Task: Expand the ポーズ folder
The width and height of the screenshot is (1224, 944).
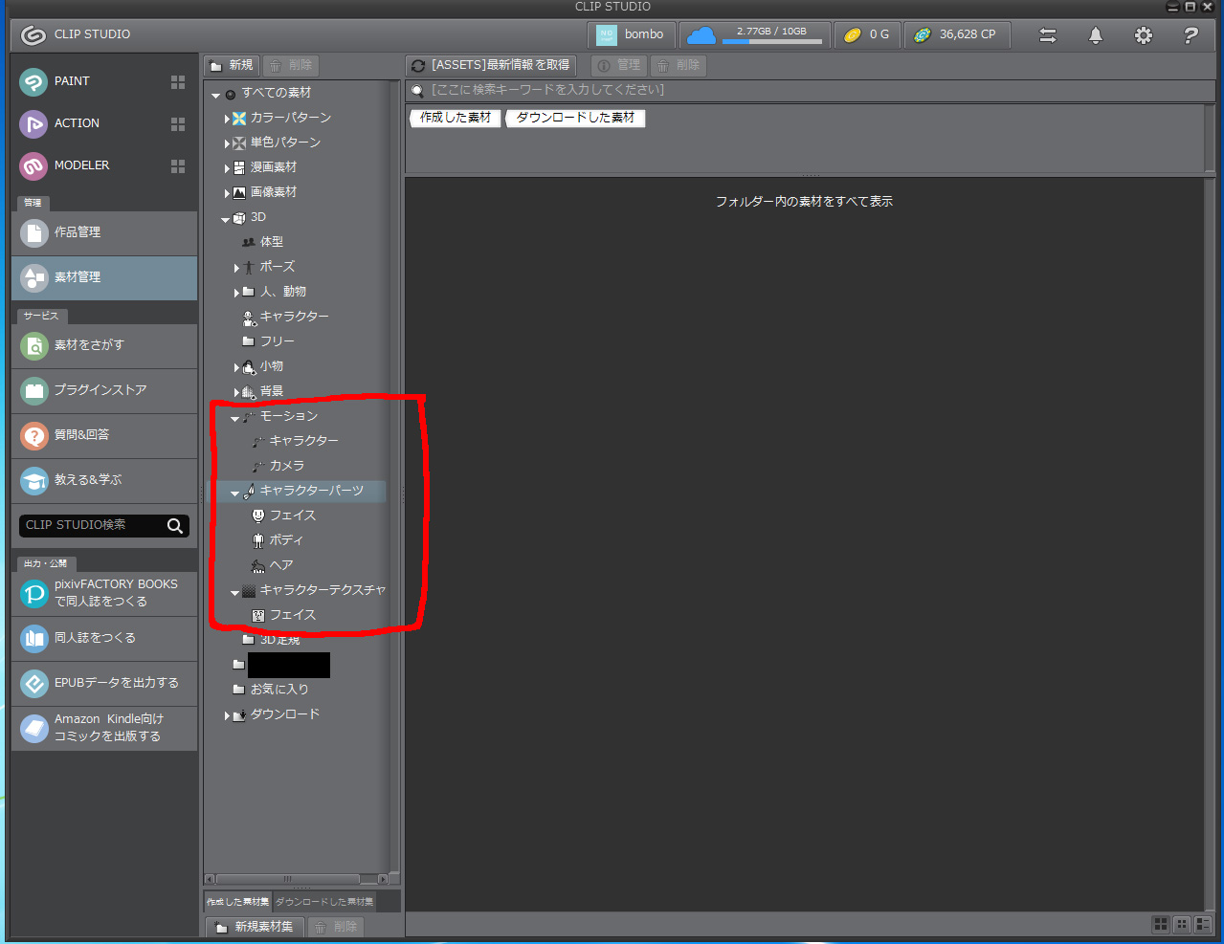Action: [236, 268]
